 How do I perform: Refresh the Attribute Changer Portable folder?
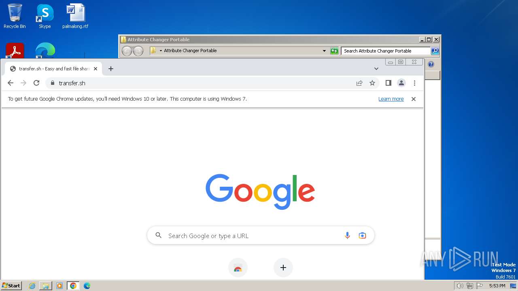334,51
